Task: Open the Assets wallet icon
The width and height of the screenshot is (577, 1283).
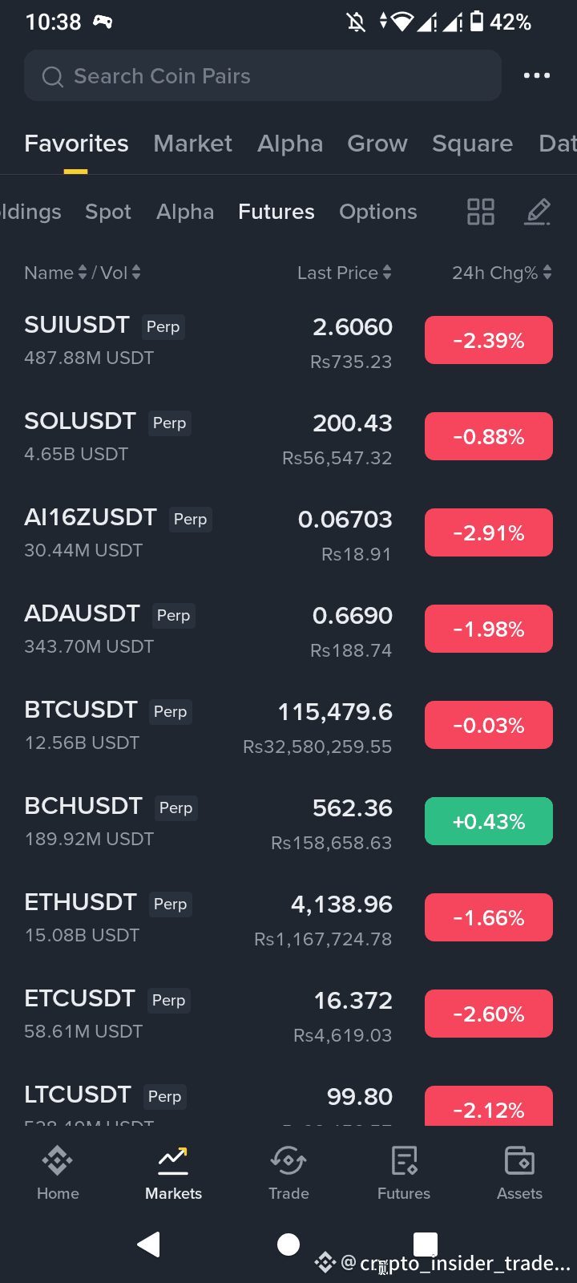Action: coord(519,1173)
